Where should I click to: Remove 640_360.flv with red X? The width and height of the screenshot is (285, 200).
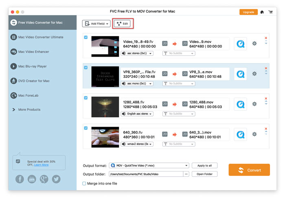[266, 129]
